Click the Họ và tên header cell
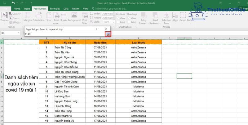This screenshot has height=125, width=248. (x=69, y=42)
